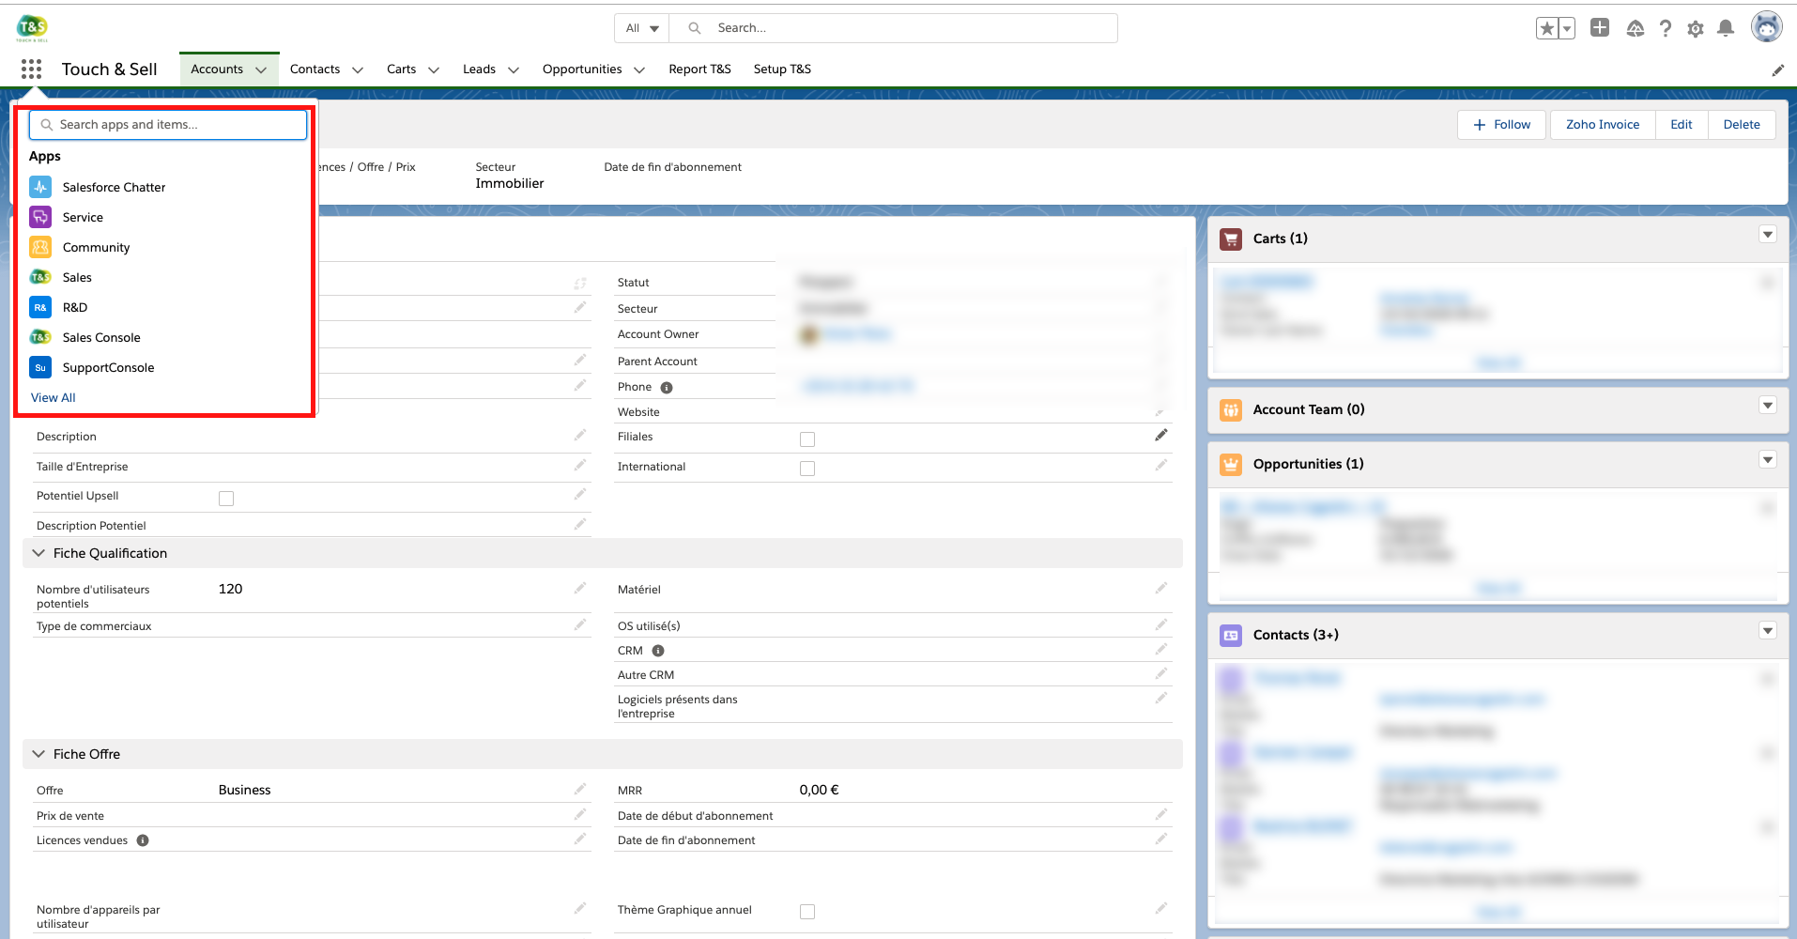This screenshot has height=939, width=1797.
Task: Show the CRM field info tooltip
Action: (658, 651)
